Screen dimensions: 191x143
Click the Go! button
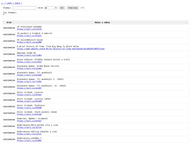pos(62,8)
